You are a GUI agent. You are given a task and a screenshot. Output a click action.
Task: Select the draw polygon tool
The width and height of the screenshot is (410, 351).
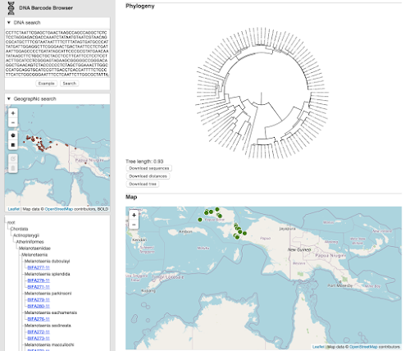click(13, 135)
